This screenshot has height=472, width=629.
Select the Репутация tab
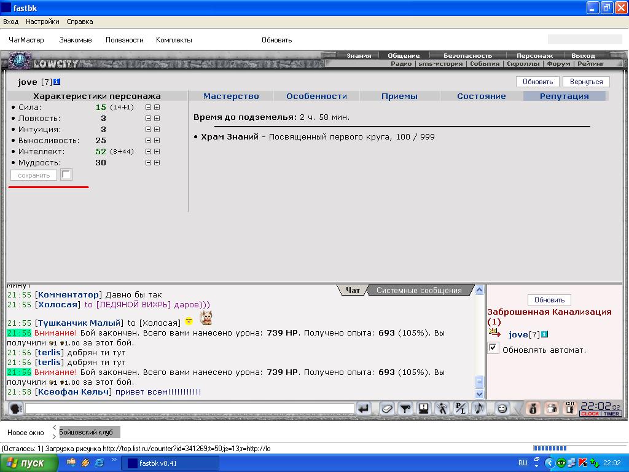(x=565, y=96)
